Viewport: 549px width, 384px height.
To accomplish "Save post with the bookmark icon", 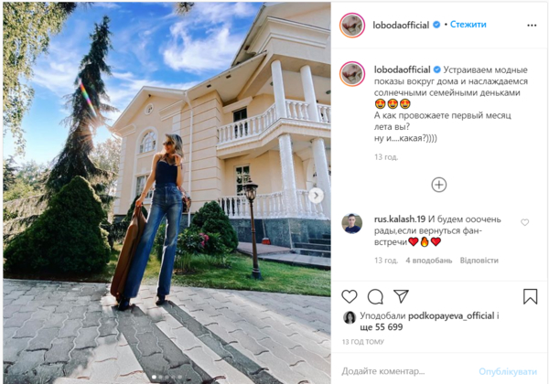I will tap(530, 296).
